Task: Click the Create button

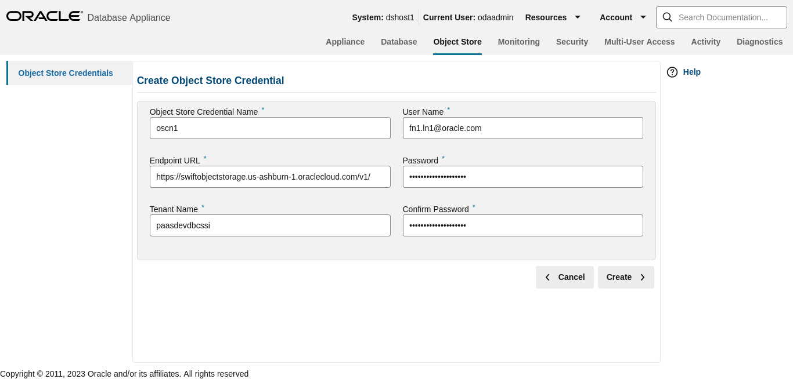Action: [626, 277]
